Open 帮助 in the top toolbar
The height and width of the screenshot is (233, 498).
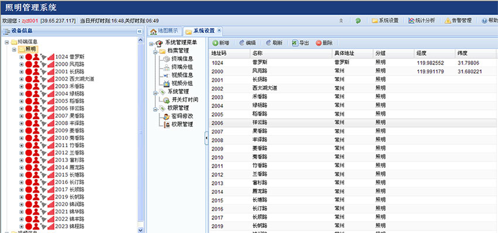pyautogui.click(x=489, y=21)
